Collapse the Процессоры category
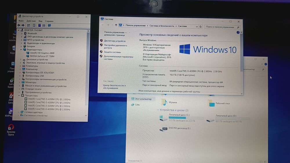Image resolution: width=290 pixels, height=163 pixels. 19,95
